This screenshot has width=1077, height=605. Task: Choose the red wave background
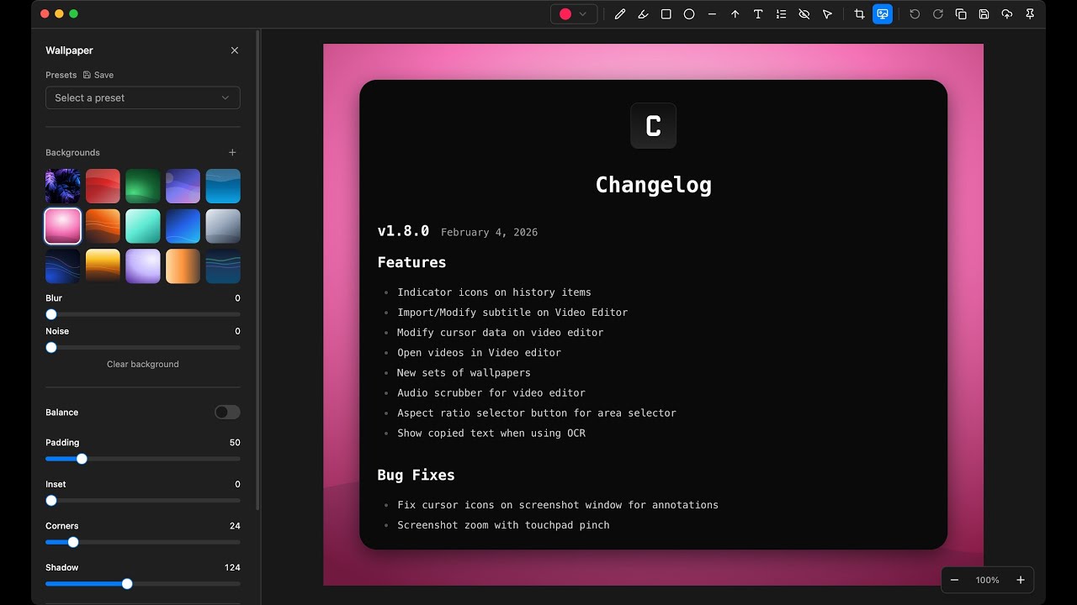click(103, 187)
